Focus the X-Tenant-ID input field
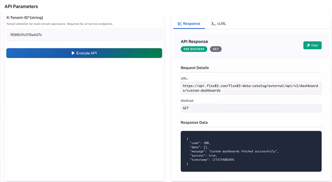The width and height of the screenshot is (332, 182). click(84, 35)
